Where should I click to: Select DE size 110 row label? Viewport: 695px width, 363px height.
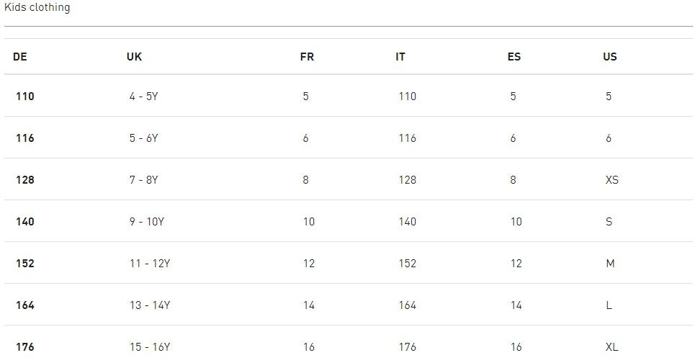coord(24,97)
